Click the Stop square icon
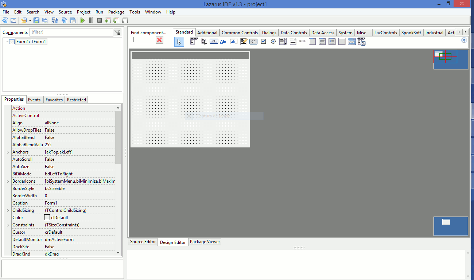474x280 pixels. (100, 20)
